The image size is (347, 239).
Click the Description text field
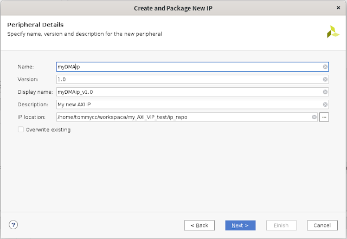(190, 105)
